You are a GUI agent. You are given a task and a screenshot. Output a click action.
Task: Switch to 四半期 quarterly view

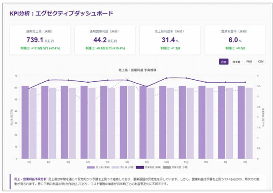236,62
